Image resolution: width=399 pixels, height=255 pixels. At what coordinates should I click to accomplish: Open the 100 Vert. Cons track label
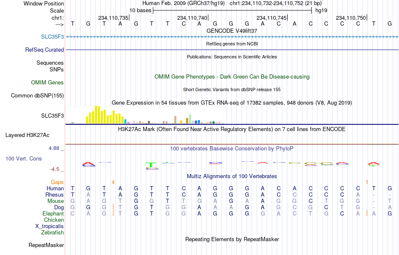[x=24, y=158]
